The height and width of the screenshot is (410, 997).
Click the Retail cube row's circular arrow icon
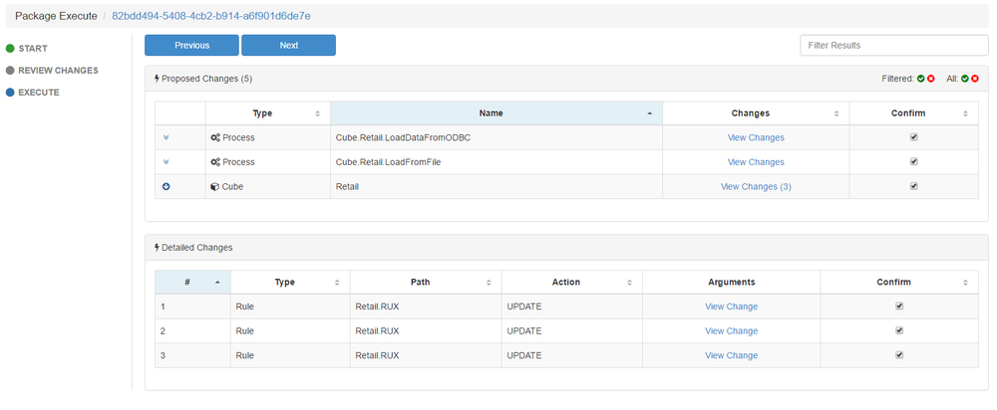(x=166, y=186)
